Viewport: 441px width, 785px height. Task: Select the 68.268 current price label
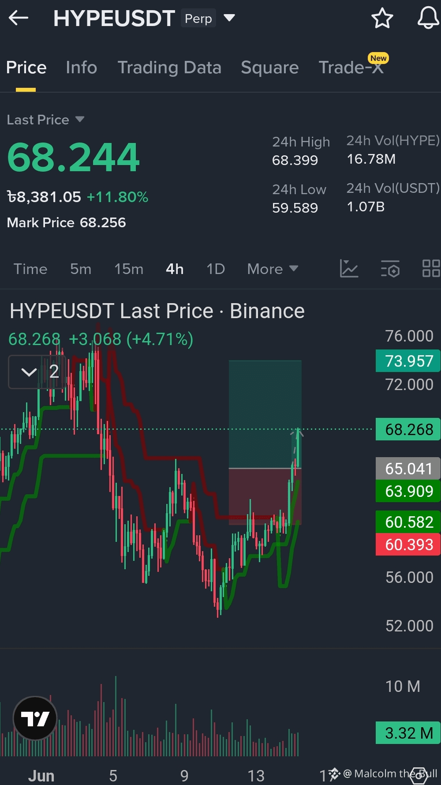click(x=408, y=429)
